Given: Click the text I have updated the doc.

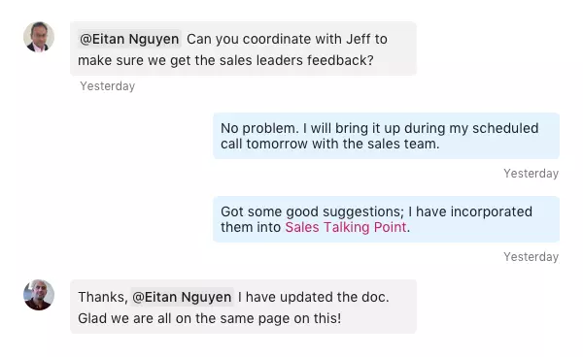Looking at the screenshot, I should tap(314, 297).
